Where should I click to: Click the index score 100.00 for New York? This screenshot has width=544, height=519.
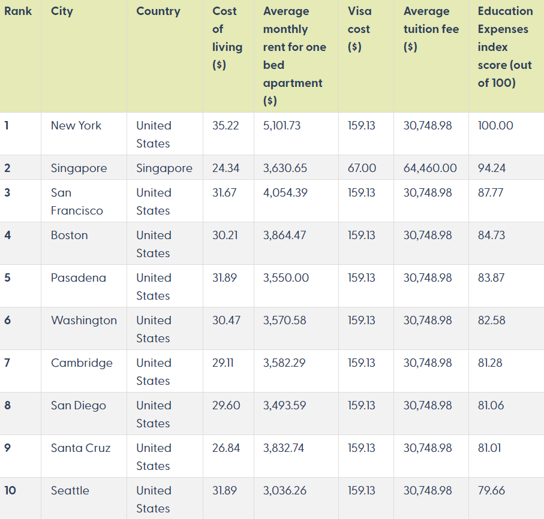tap(495, 125)
